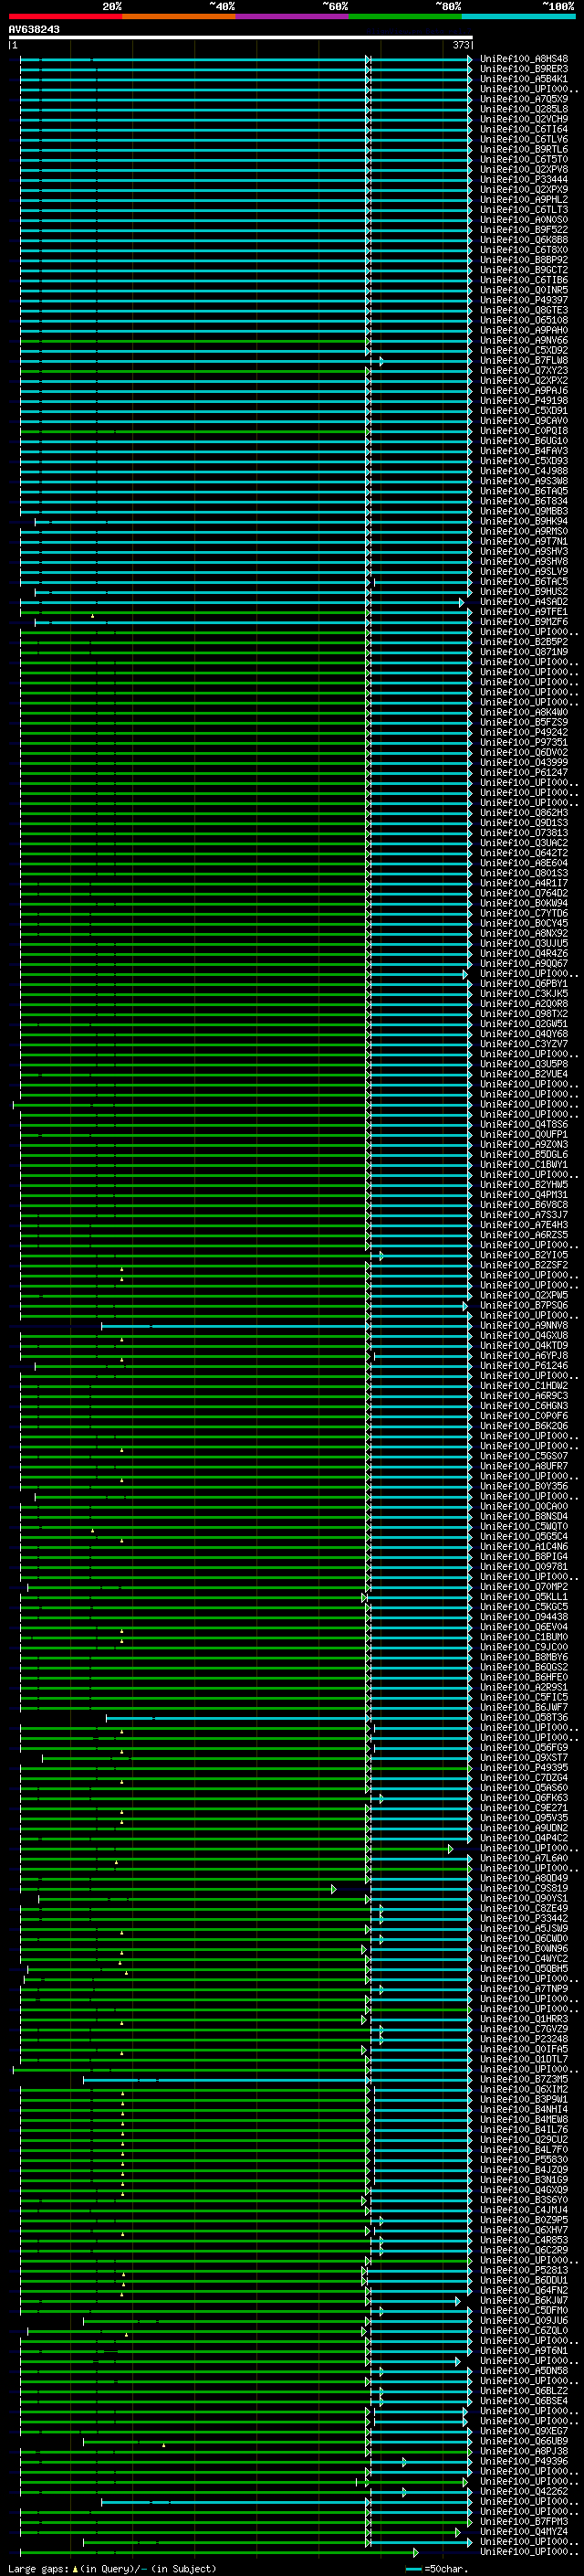
Task: Click hit label UniRef100_Q98TX2
Action: coord(524,1014)
